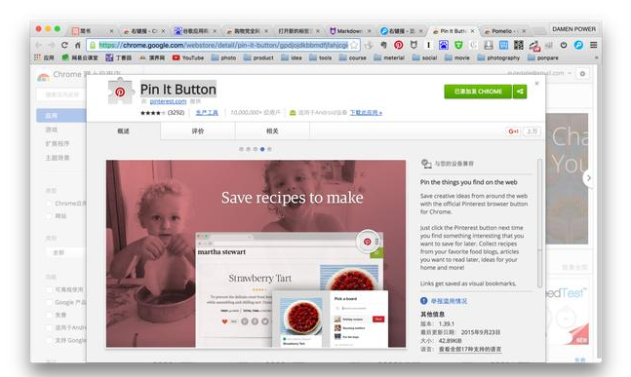Click the device compatibility icon in description panel
631x377 pixels.
coord(426,164)
